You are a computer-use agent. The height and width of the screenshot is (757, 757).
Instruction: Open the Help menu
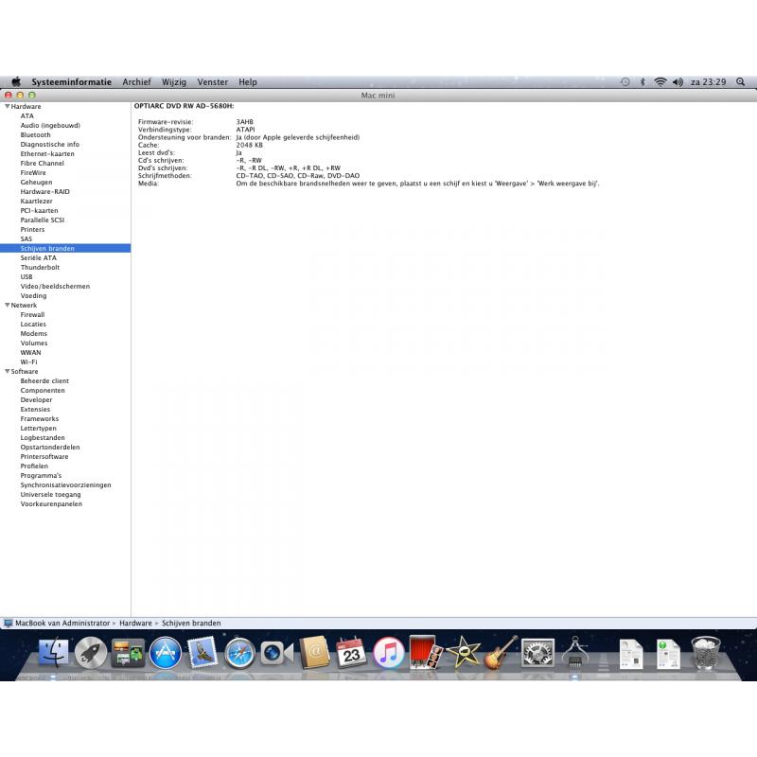248,82
